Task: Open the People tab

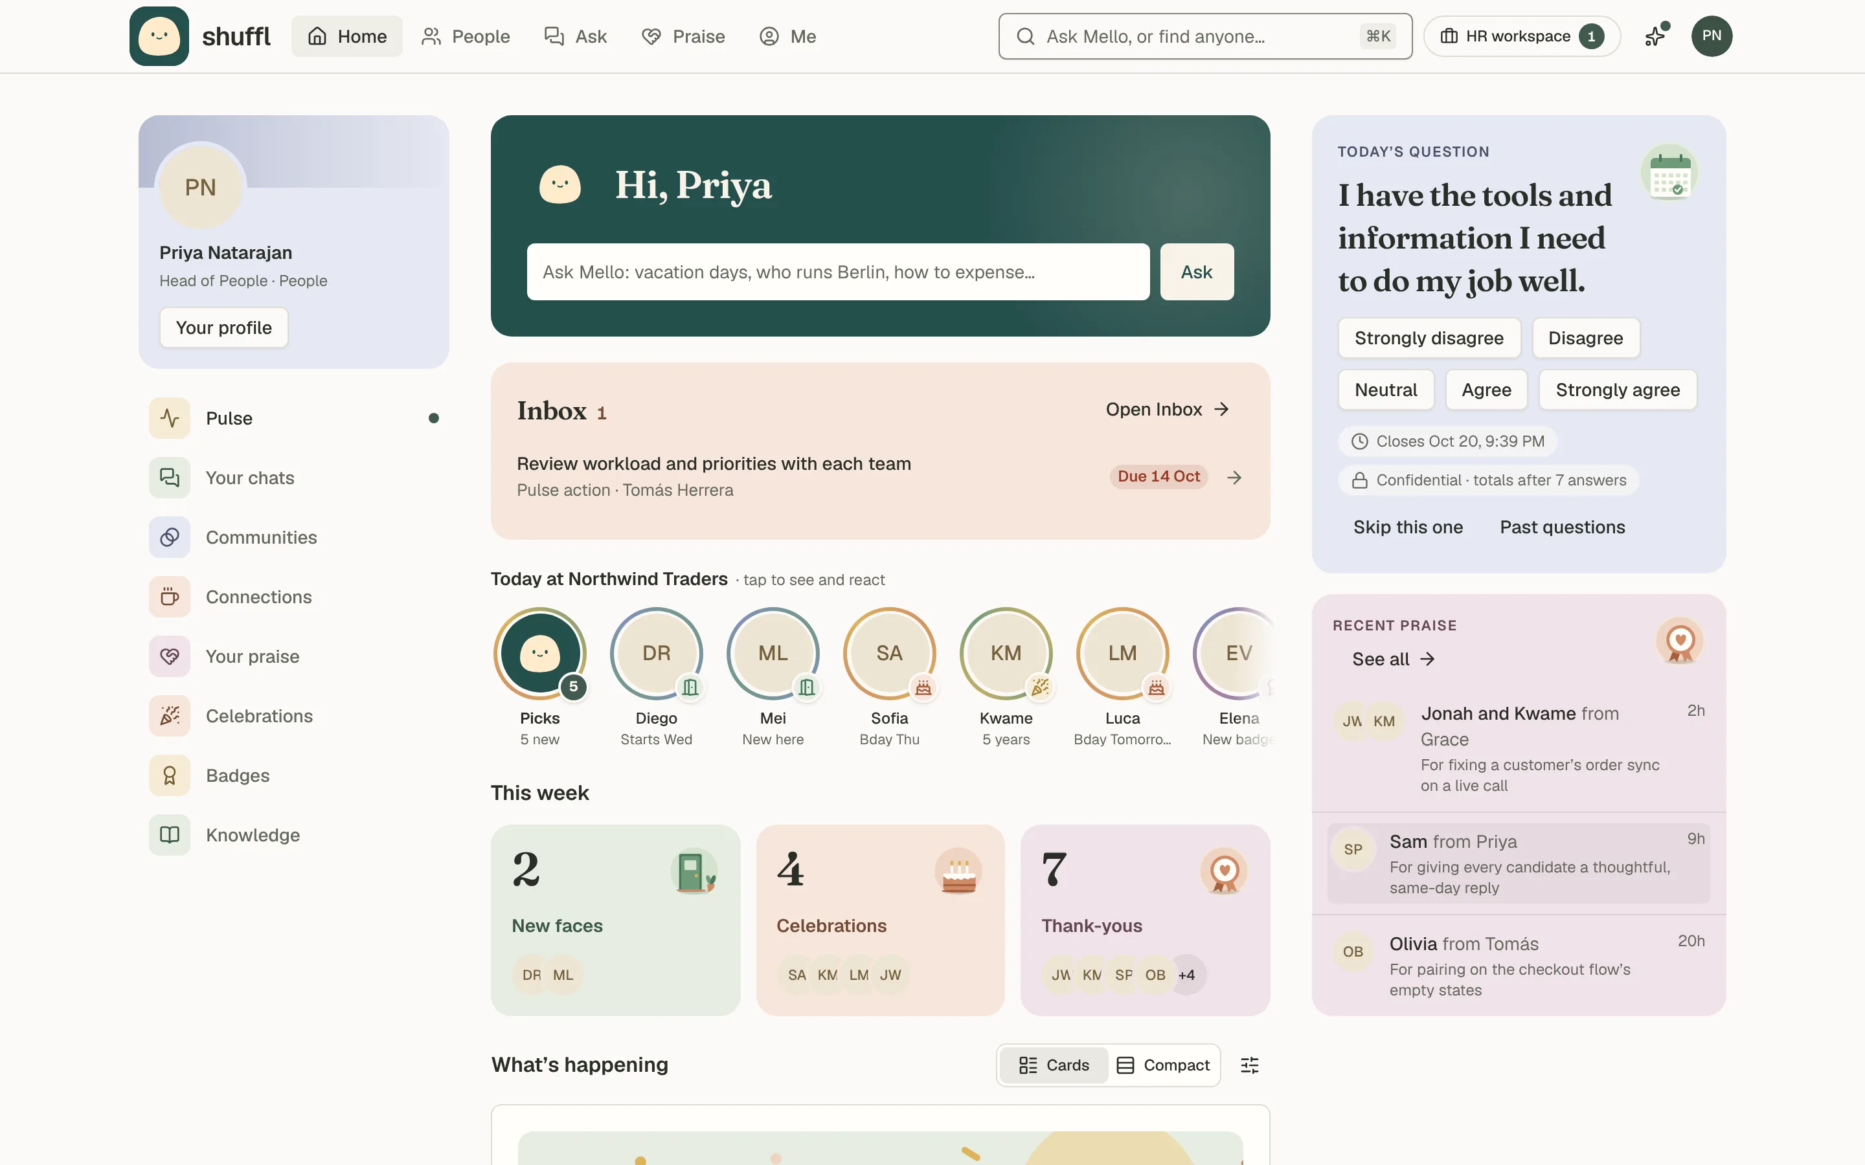Action: [466, 36]
